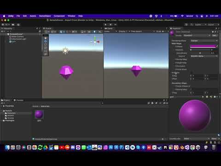Toggle the 2D view button in Scene
Screen dimensions: 221x166
[89, 32]
